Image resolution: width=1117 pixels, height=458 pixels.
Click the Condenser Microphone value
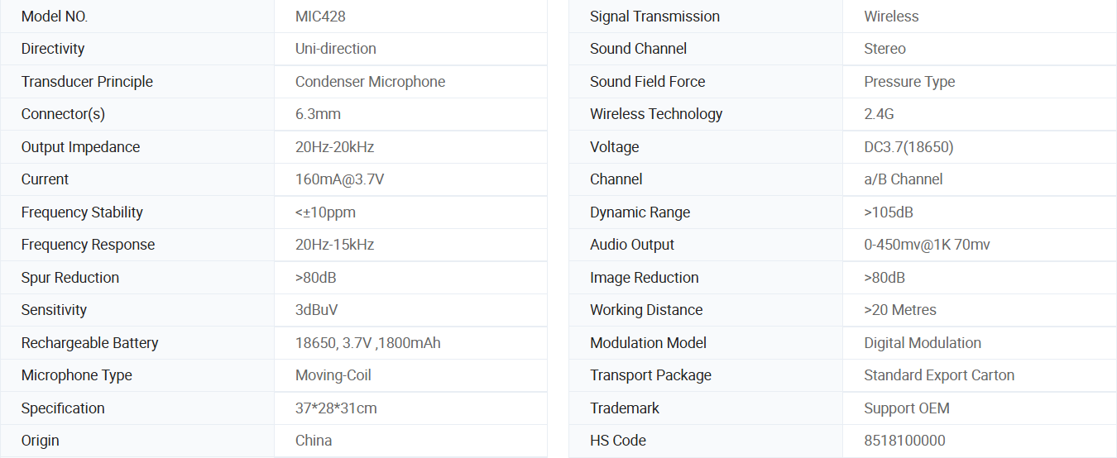pos(370,82)
